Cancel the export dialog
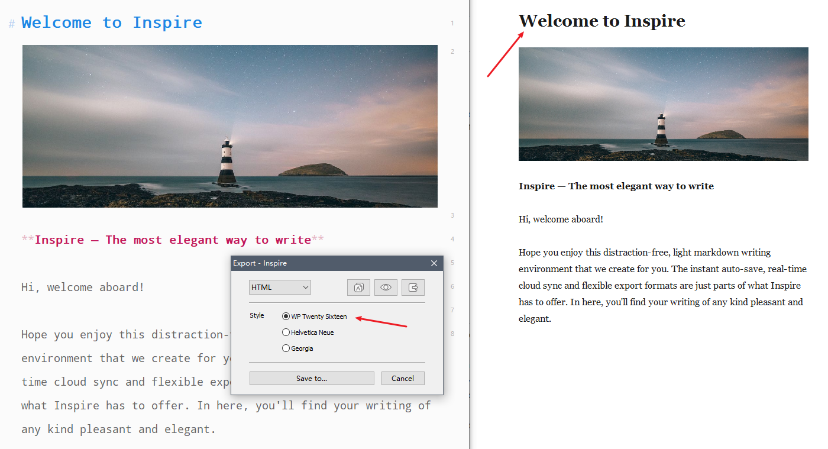828x449 pixels. (403, 378)
